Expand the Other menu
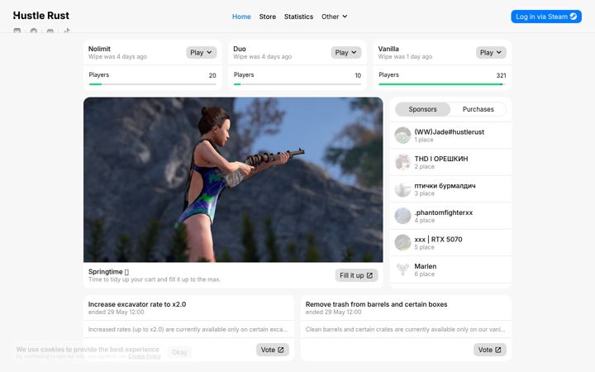The height and width of the screenshot is (372, 595). tap(335, 17)
